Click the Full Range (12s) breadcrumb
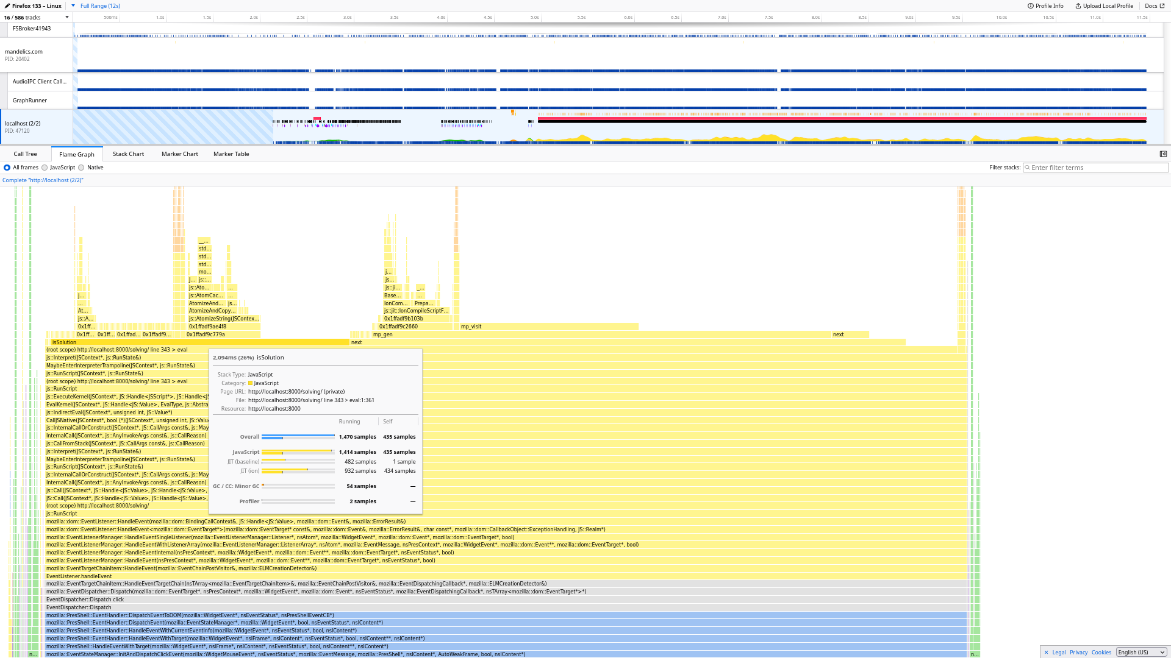The height and width of the screenshot is (658, 1171). pos(100,6)
